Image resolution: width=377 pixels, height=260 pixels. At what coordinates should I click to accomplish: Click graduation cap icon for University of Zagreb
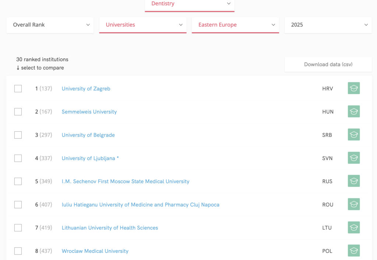point(353,88)
